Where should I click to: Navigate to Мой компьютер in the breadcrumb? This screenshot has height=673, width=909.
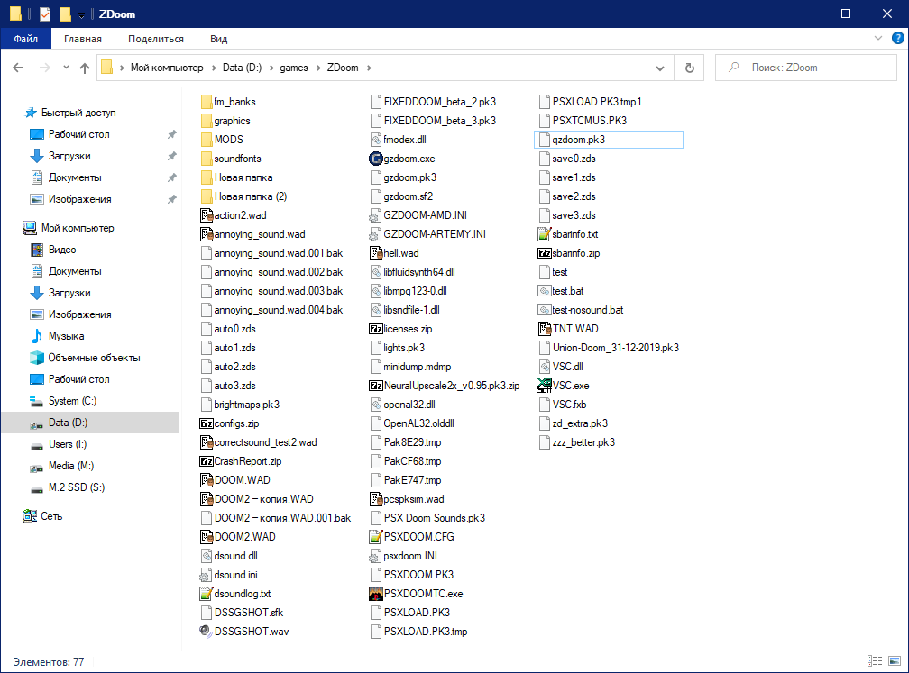click(x=167, y=68)
